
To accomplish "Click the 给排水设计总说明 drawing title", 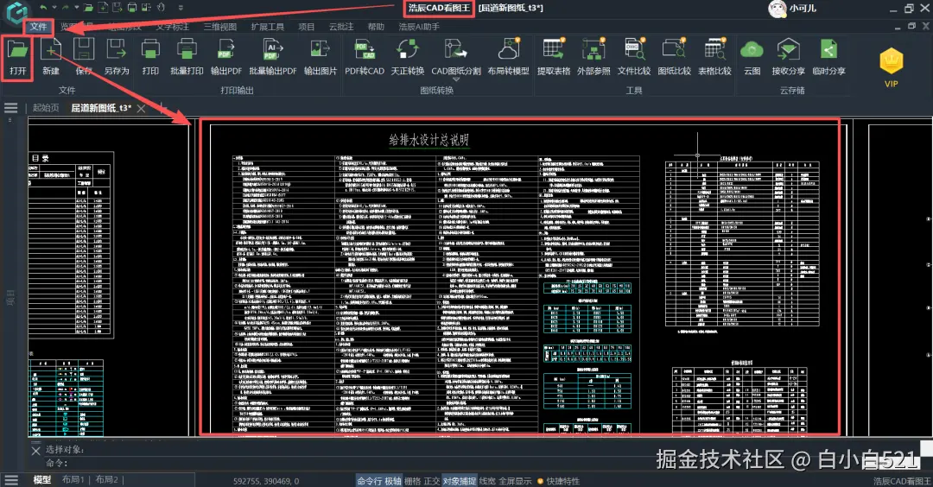I will point(429,141).
